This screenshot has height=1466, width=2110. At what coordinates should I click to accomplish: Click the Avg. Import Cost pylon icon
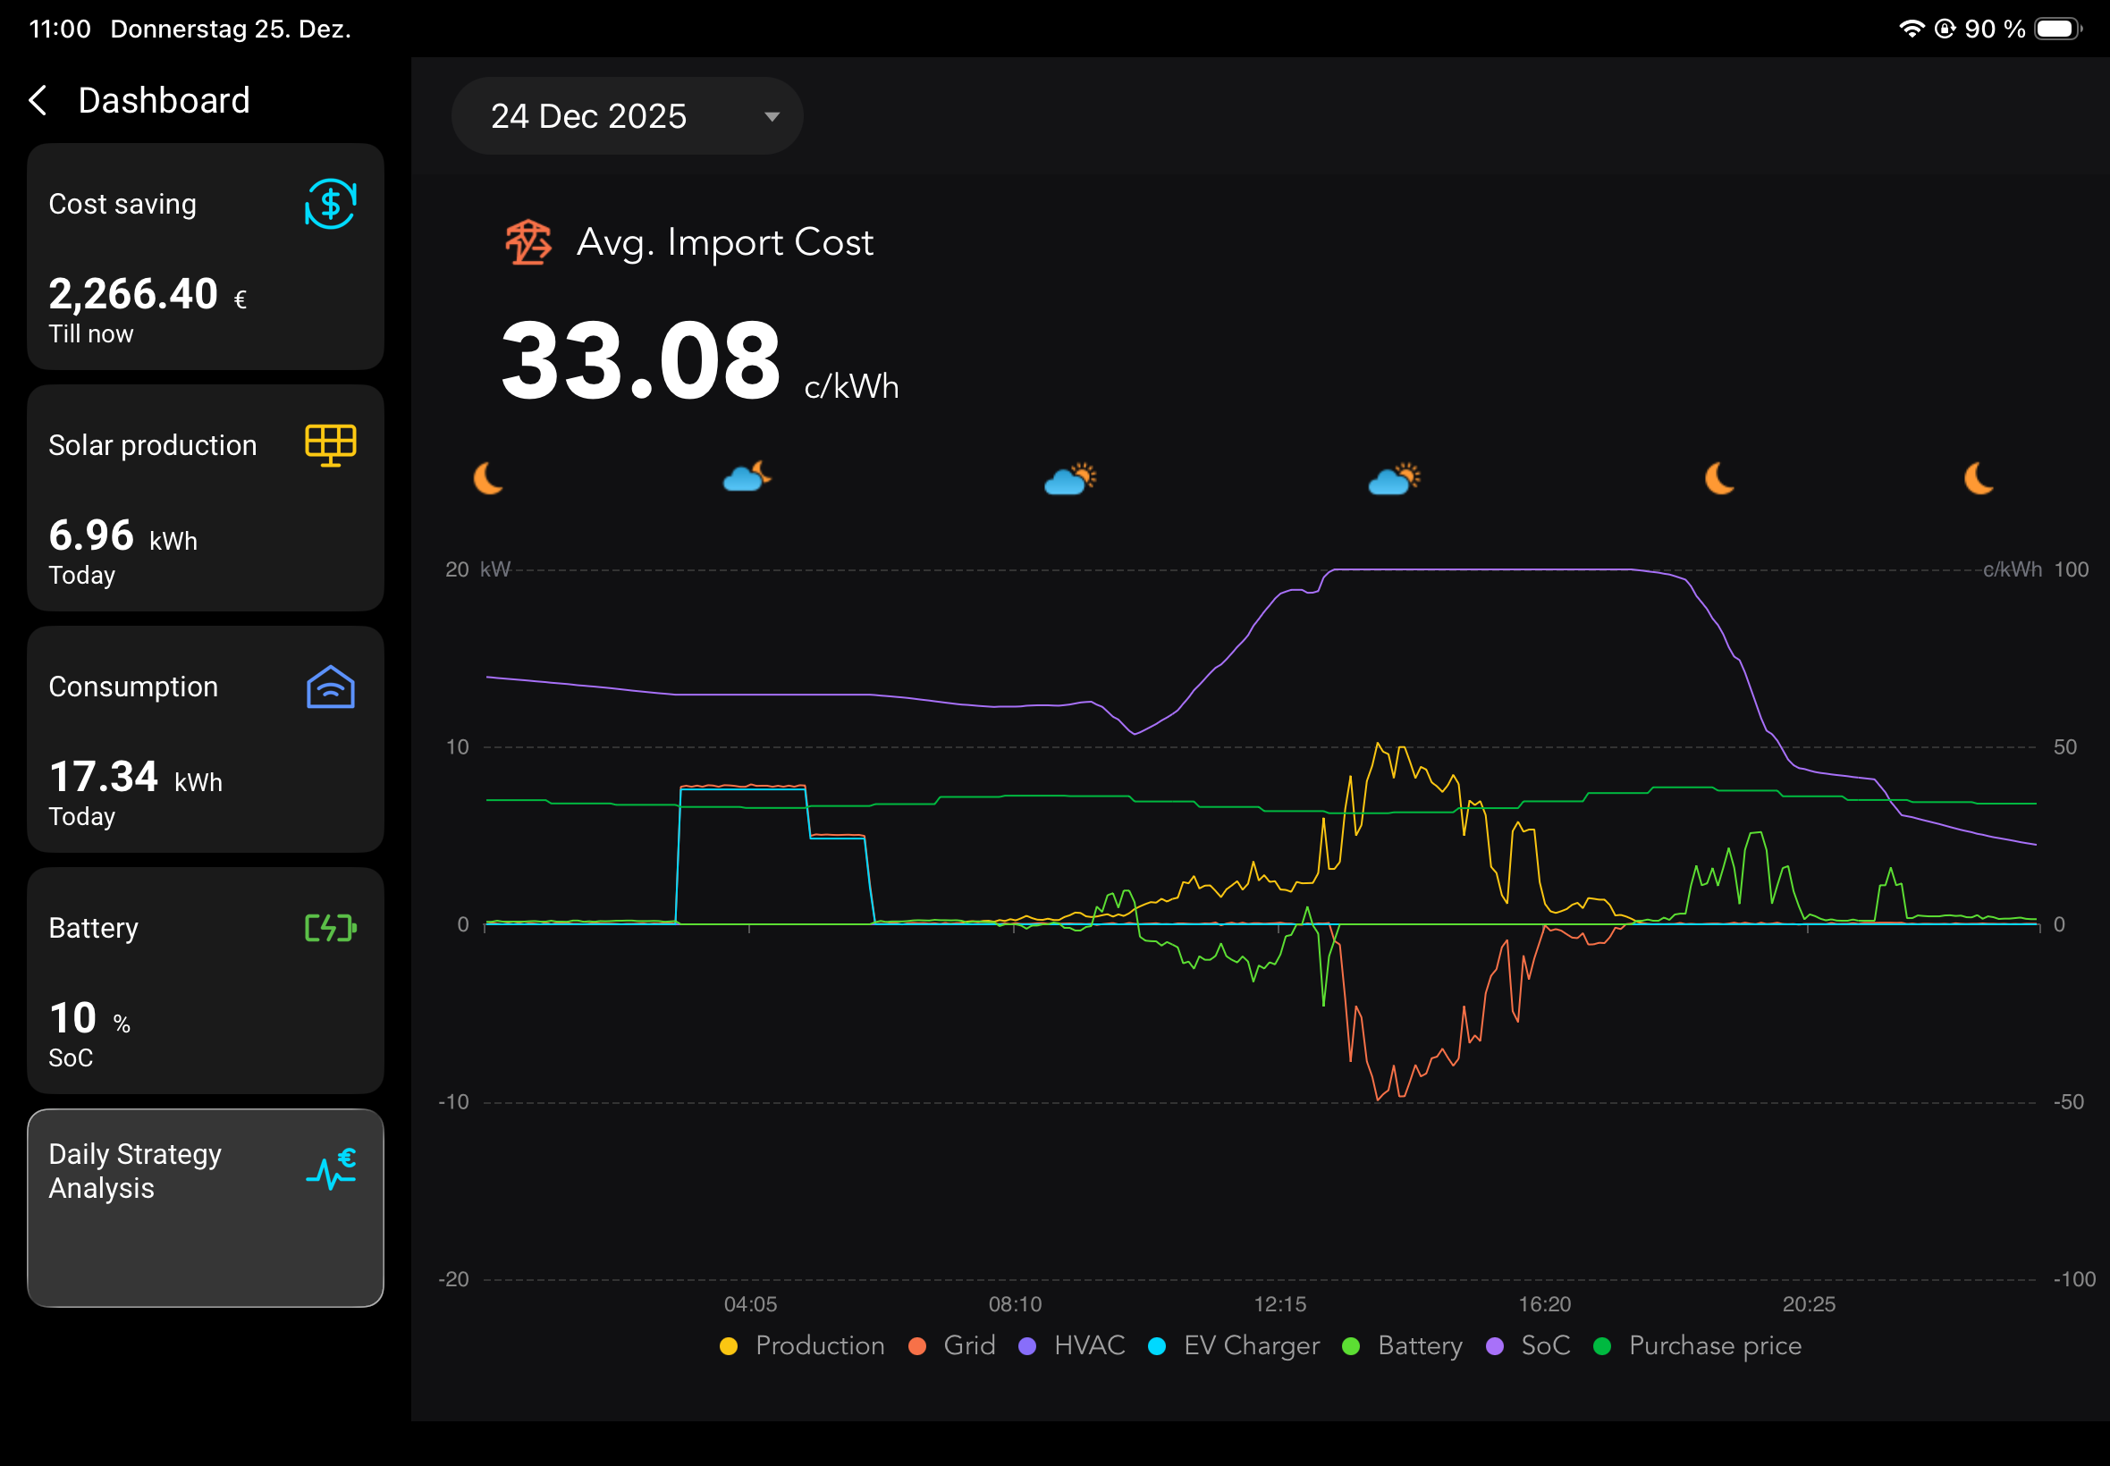[528, 242]
